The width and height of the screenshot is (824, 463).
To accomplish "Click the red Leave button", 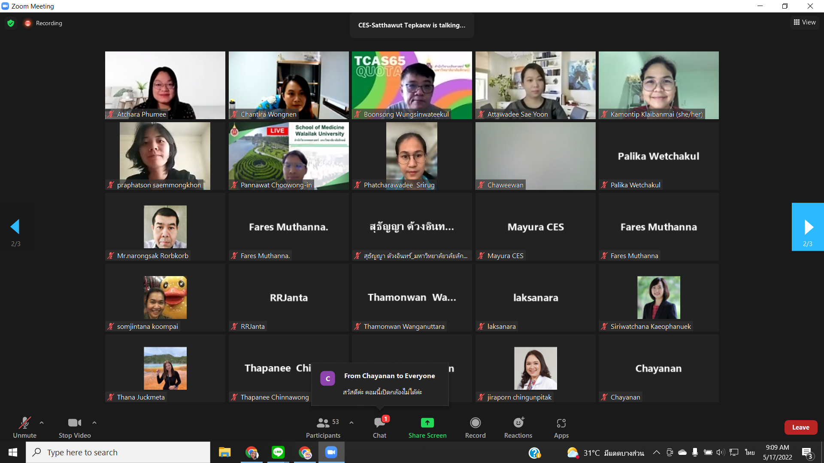I will (800, 427).
